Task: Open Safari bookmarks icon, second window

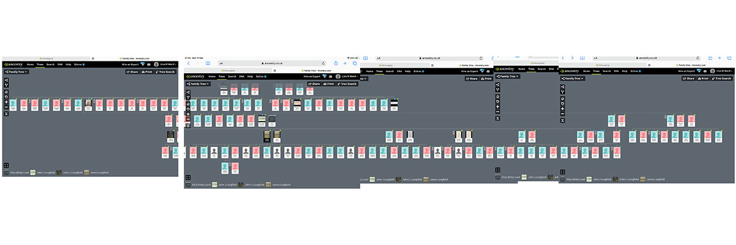Action: pos(208,63)
